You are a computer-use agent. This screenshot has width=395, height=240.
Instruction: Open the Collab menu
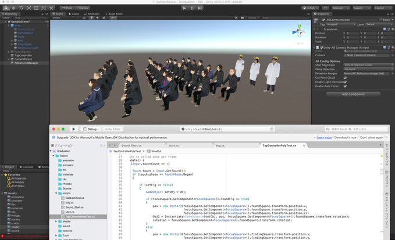[x=308, y=8]
